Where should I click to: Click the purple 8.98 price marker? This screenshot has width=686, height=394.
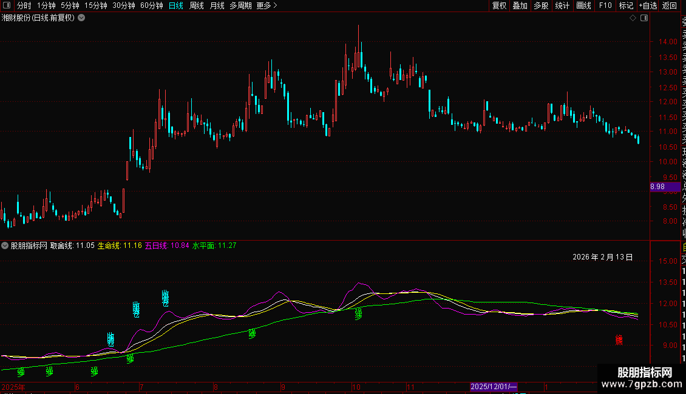(x=657, y=187)
